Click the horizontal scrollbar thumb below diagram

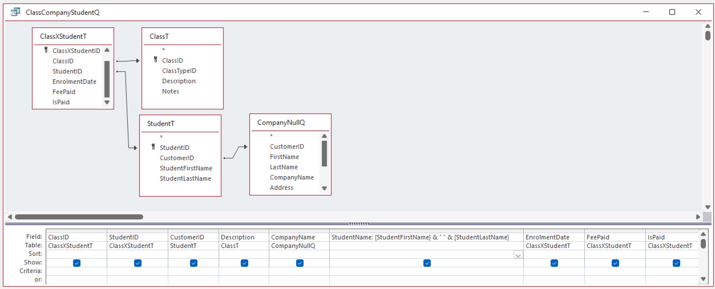[79, 217]
